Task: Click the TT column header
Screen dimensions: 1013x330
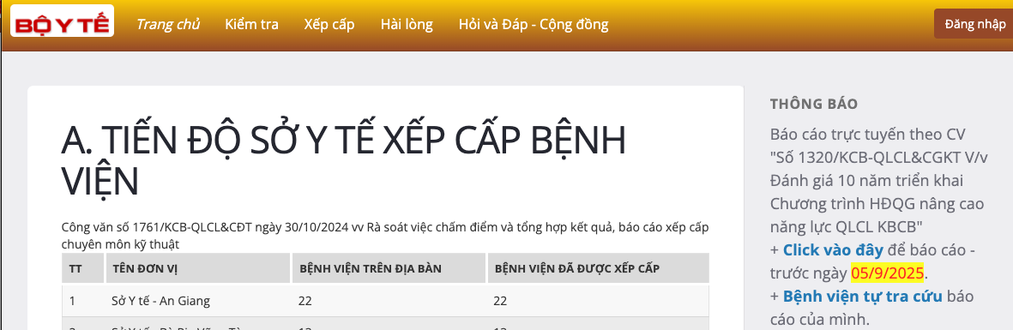Action: 82,268
